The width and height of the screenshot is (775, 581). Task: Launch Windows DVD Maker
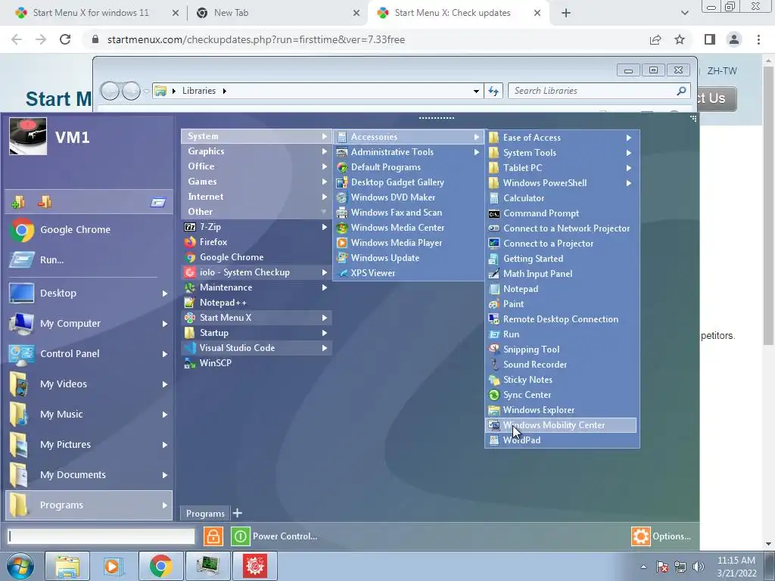(x=408, y=197)
